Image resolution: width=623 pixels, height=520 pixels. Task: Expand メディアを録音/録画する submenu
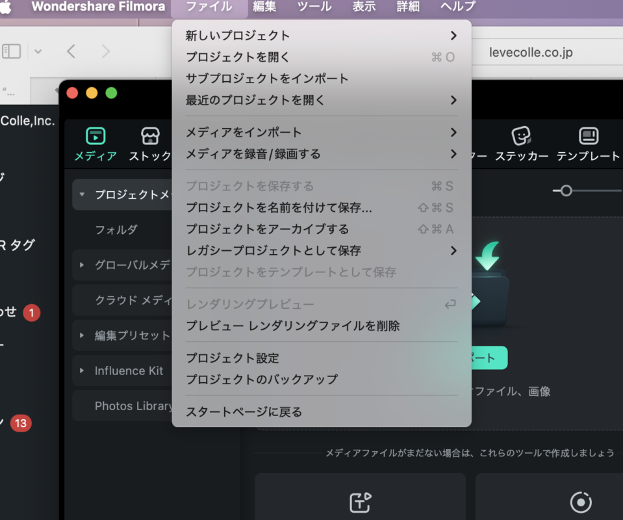pos(453,153)
